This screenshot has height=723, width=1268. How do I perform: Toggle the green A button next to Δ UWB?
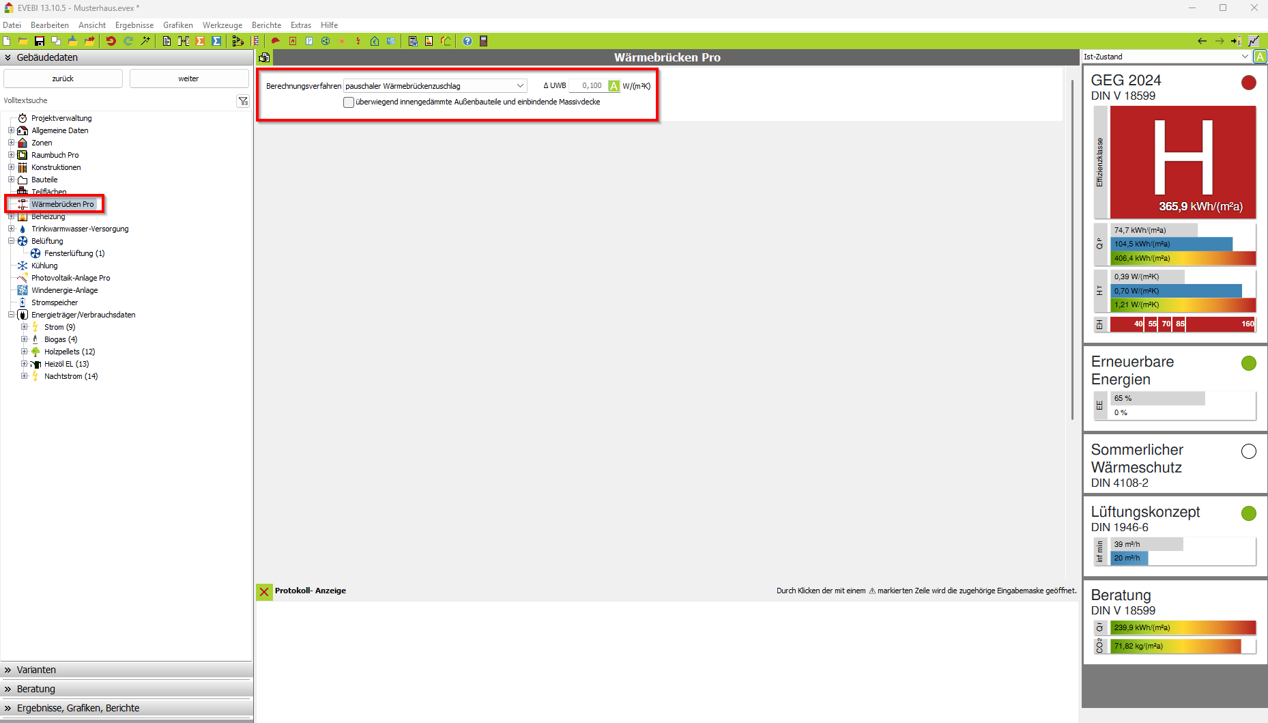tap(614, 86)
